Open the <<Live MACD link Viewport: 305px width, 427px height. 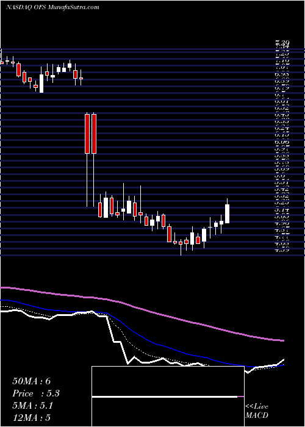tap(257, 411)
